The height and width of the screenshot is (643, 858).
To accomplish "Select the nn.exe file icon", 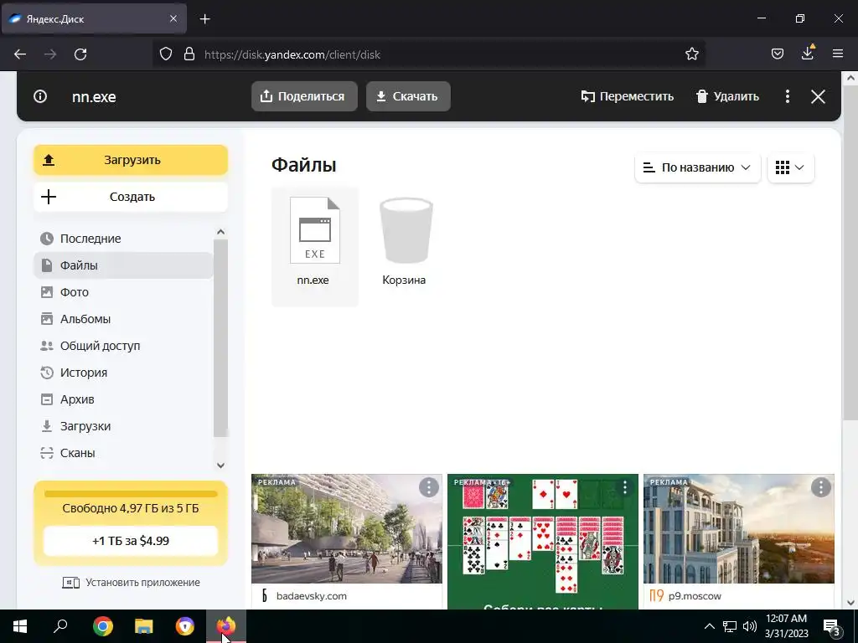I will [315, 230].
